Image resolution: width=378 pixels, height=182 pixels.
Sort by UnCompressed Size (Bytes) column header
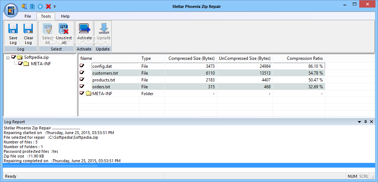point(245,58)
